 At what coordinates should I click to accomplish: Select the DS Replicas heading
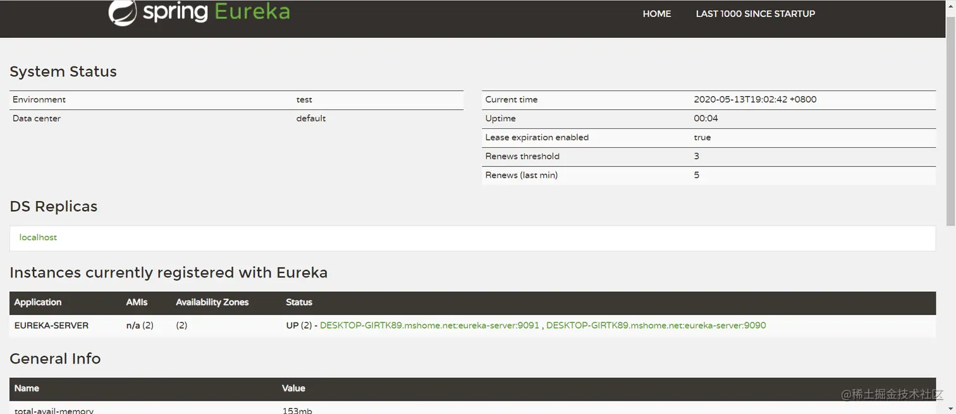[x=54, y=207]
